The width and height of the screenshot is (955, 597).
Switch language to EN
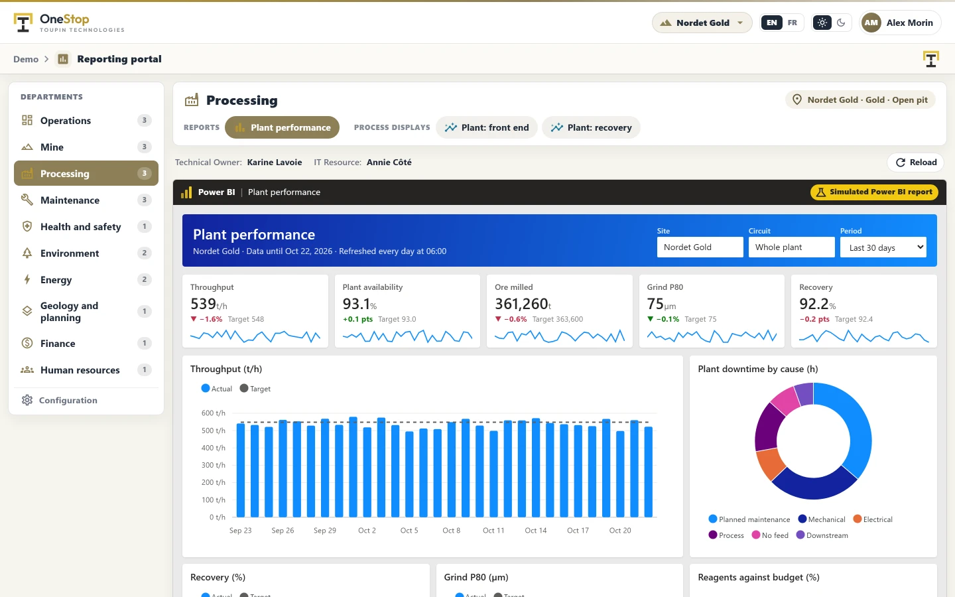pos(771,23)
